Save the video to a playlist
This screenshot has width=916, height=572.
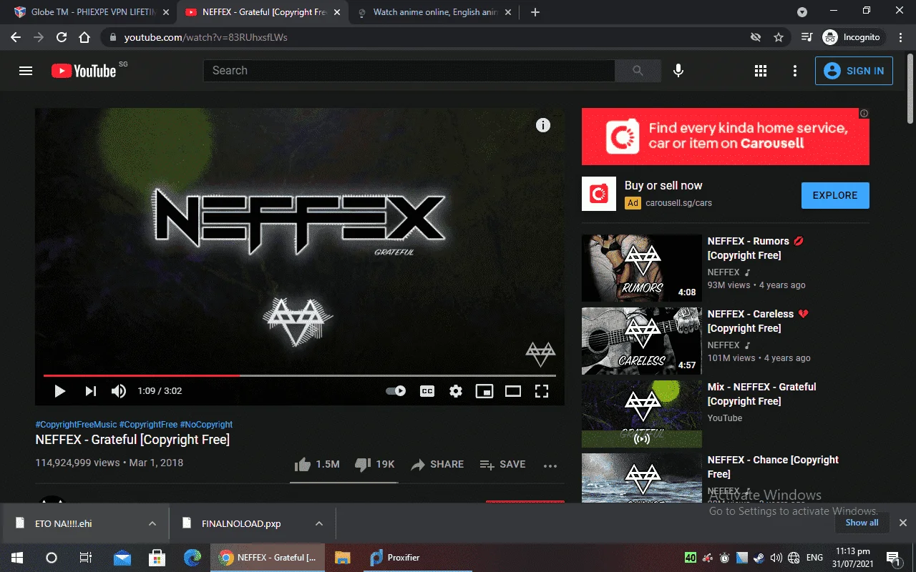(502, 464)
